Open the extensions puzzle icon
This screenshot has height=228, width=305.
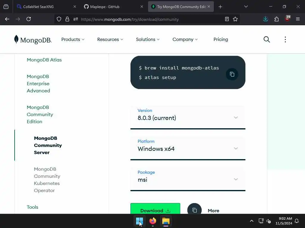[x=276, y=19]
